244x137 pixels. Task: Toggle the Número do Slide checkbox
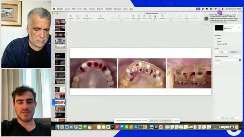[x=216, y=44]
